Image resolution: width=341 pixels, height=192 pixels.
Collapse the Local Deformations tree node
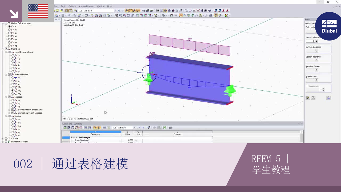pos(6,52)
